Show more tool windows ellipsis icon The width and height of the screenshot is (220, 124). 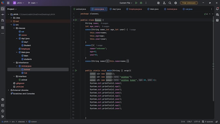coord(3,33)
